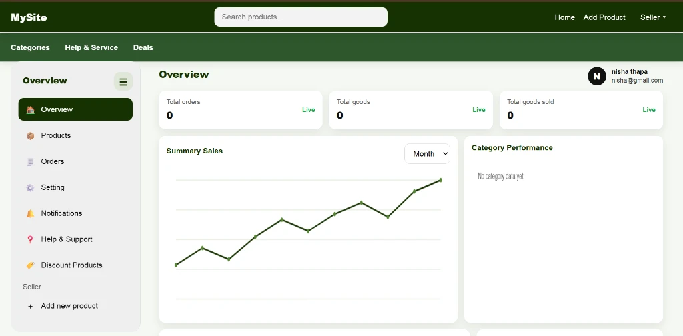Click the tag icon beside Discount Products

(30, 265)
